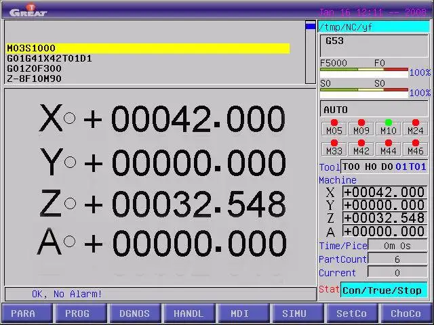Select the A axis radio circle
434x325 pixels.
[x=69, y=241]
